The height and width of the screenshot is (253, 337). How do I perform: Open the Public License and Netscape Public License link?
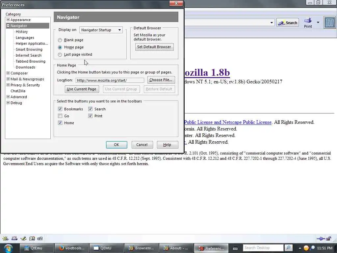(x=228, y=122)
